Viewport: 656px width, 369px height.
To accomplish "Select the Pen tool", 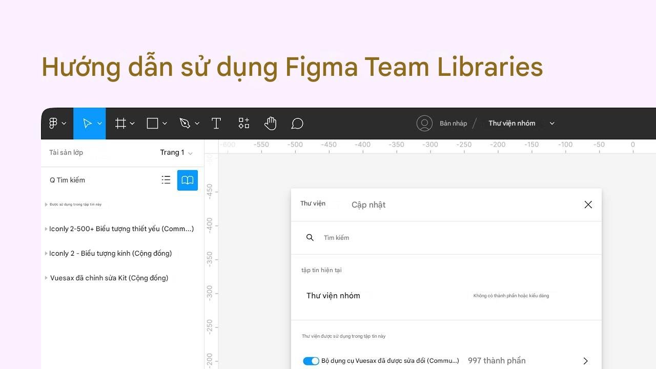I will tap(184, 124).
